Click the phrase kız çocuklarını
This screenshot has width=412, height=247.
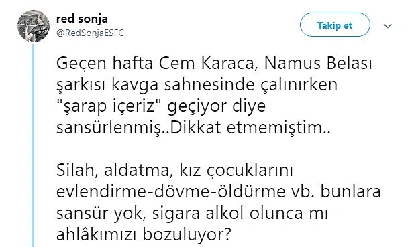(236, 171)
